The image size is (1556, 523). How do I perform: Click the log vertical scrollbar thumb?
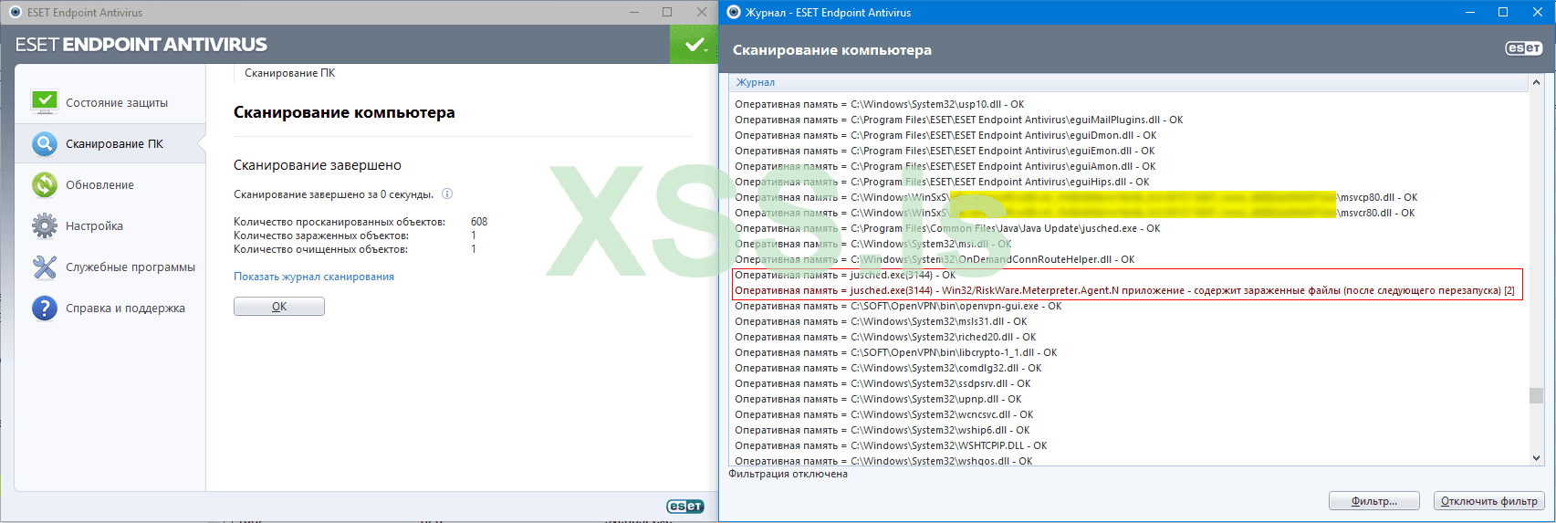pyautogui.click(x=1536, y=395)
